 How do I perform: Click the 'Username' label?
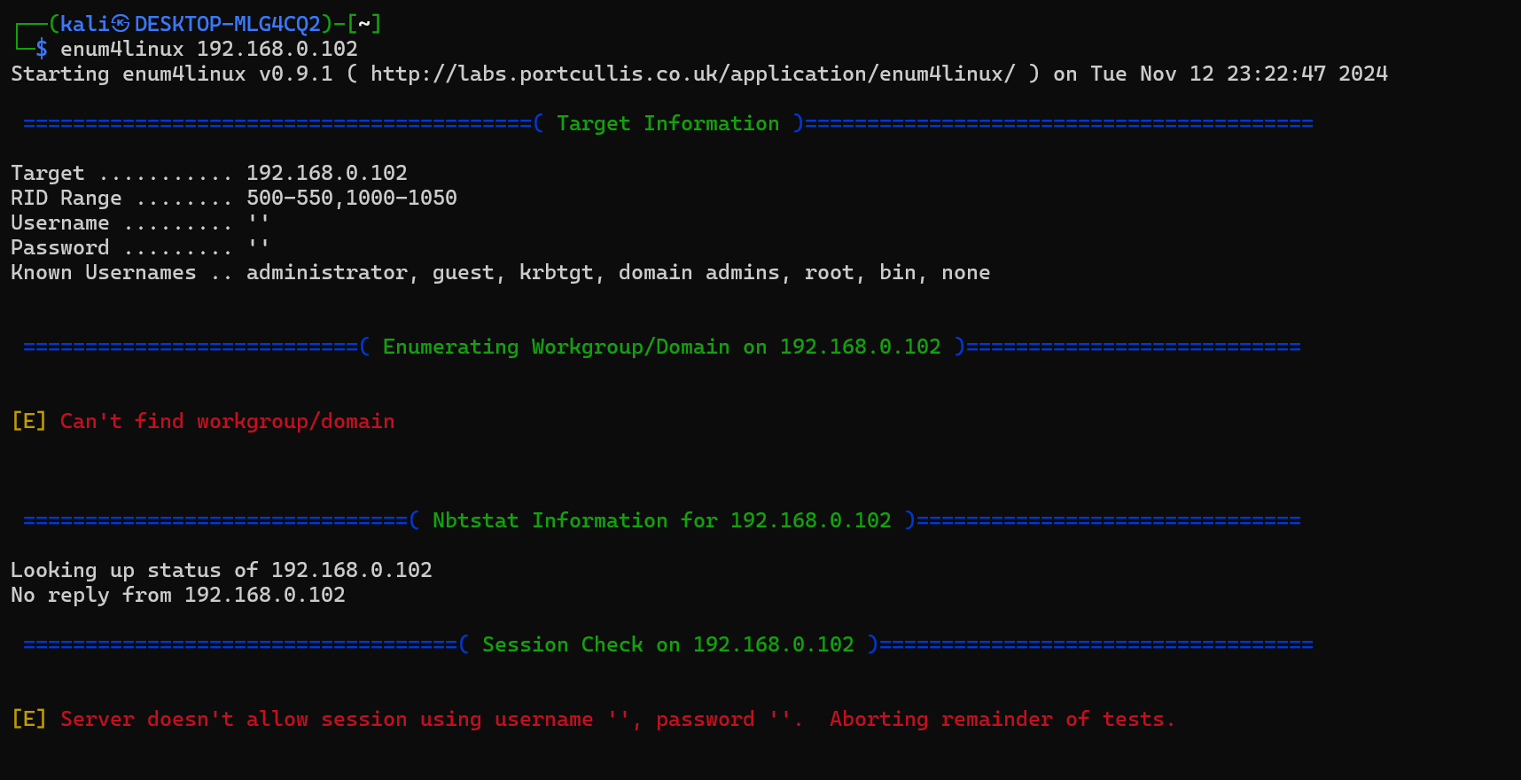pos(60,223)
